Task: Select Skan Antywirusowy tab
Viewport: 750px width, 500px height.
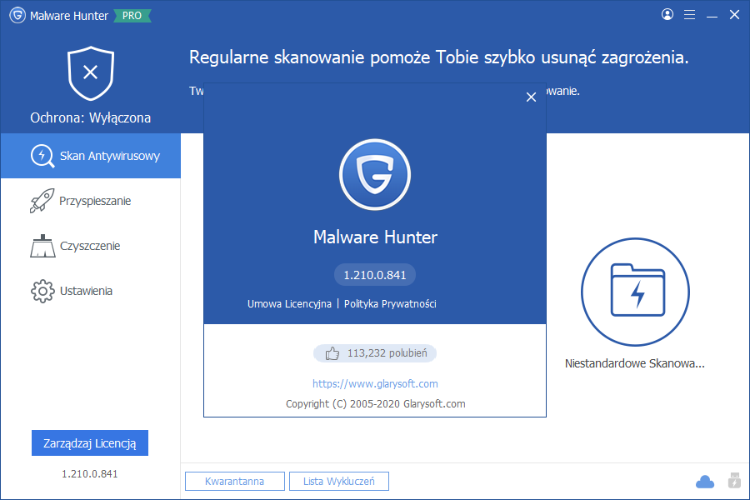Action: pyautogui.click(x=91, y=156)
